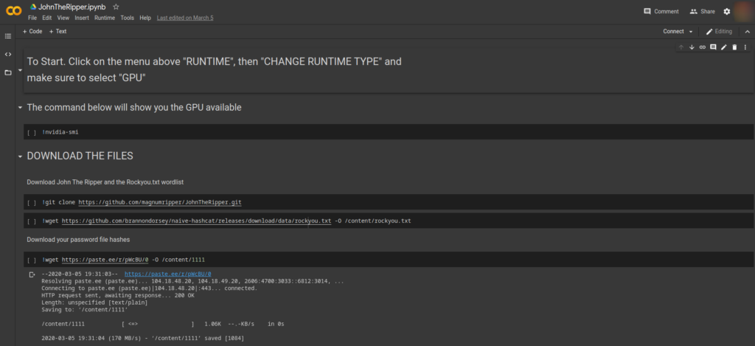Click the Connect button
755x346 pixels.
point(673,31)
